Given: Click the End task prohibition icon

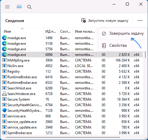Looking at the screenshot, I should [104, 34].
